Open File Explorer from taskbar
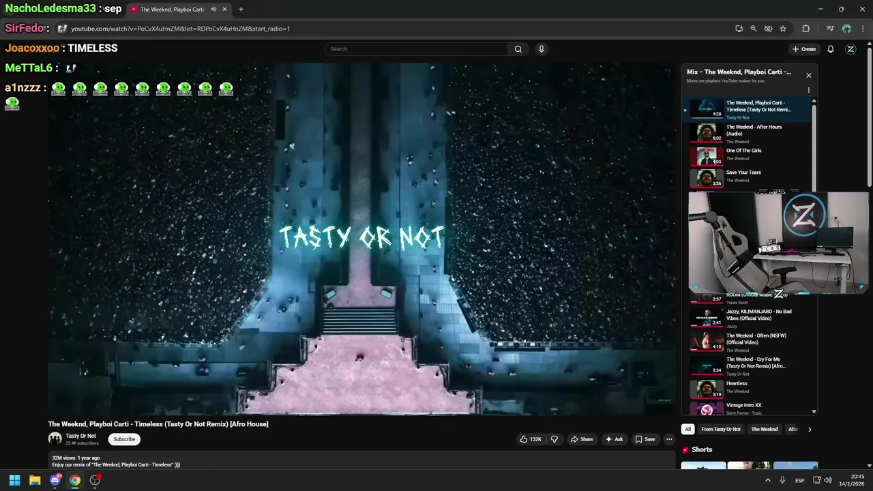873x491 pixels. coord(35,480)
